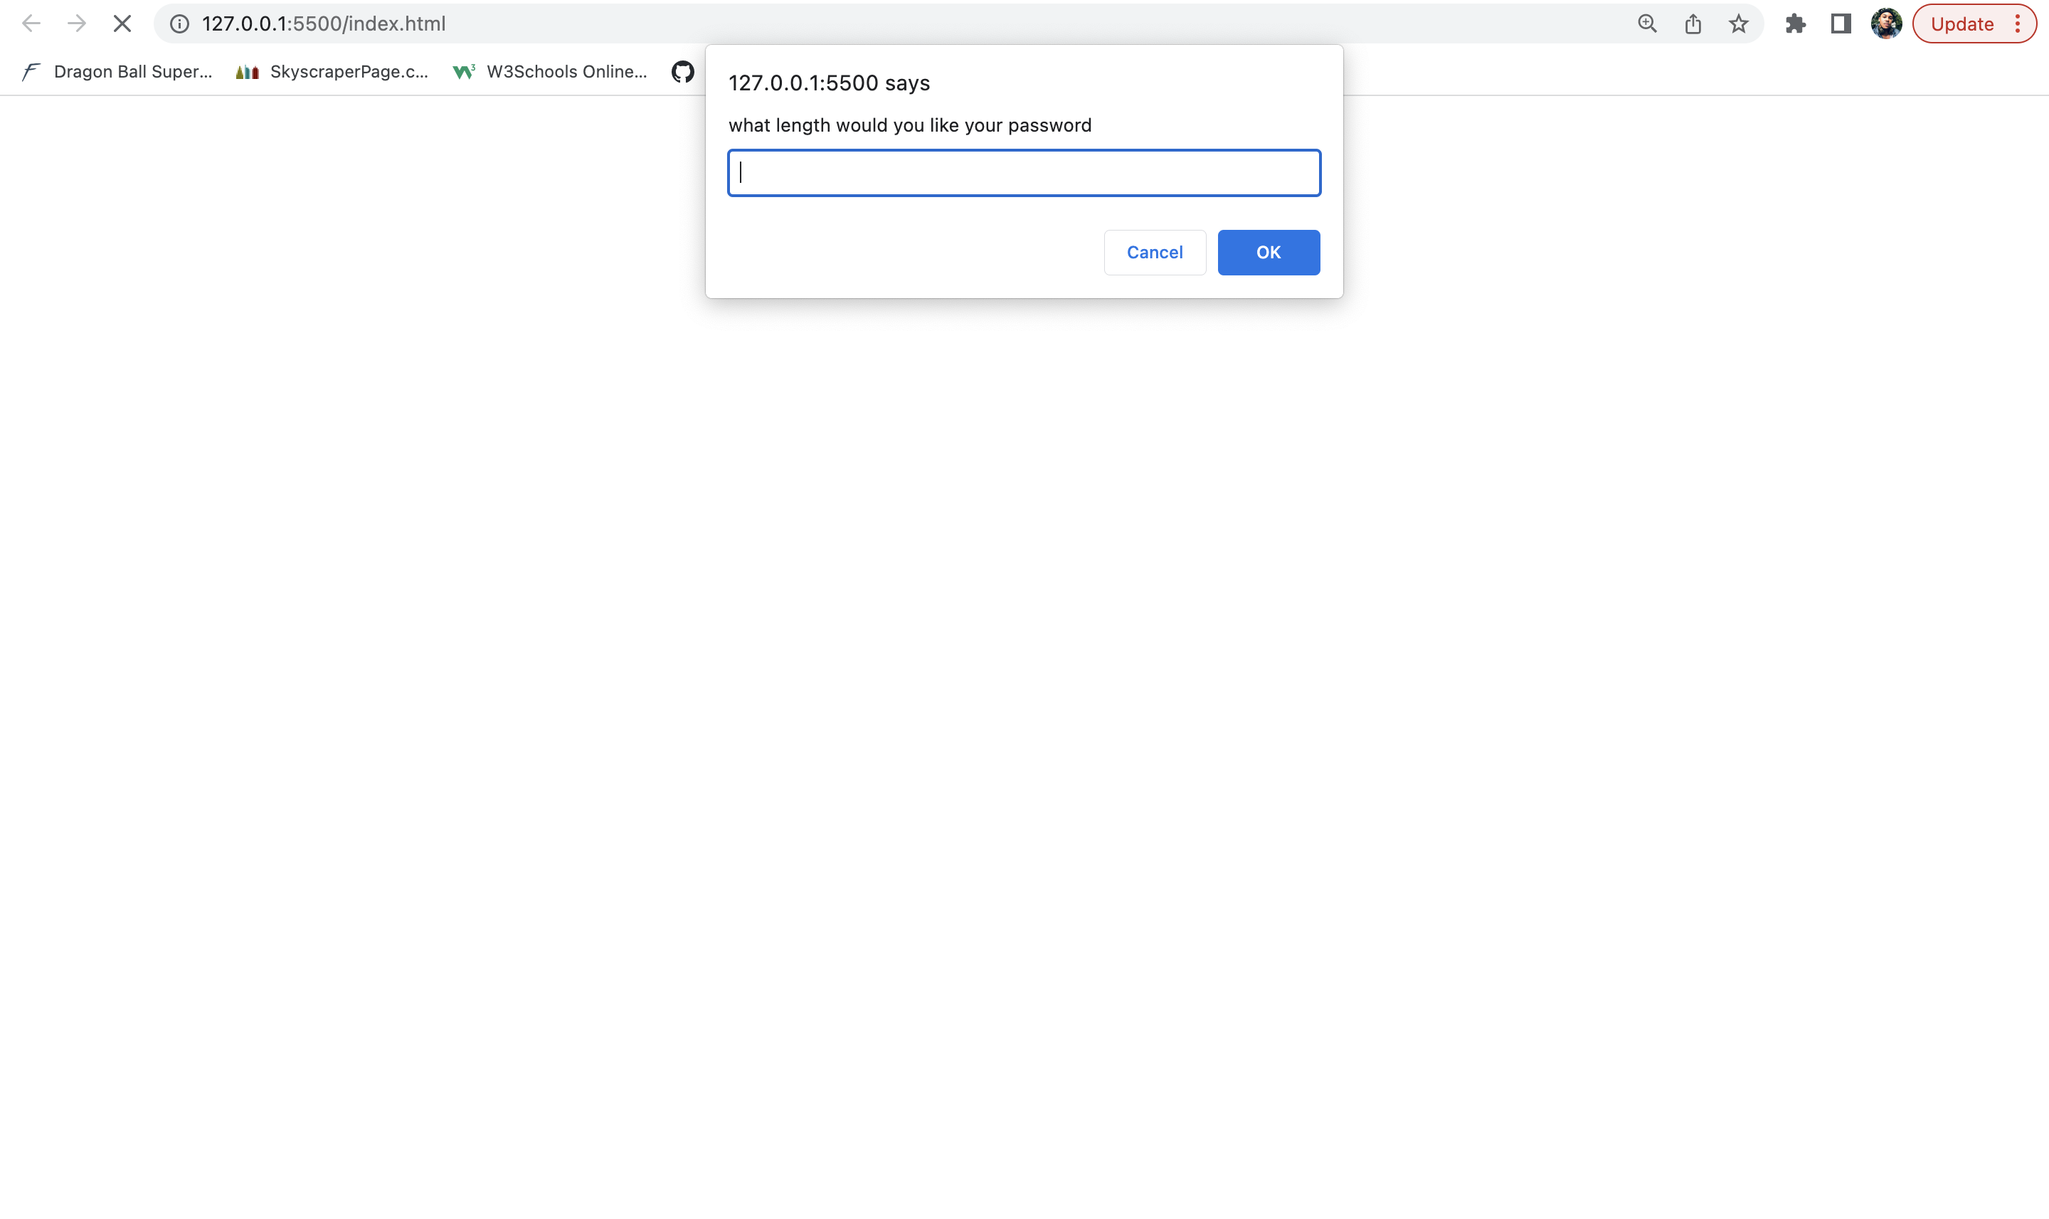Viewport: 2049px width, 1219px height.
Task: Stop page loading with the X icon
Action: click(x=122, y=23)
